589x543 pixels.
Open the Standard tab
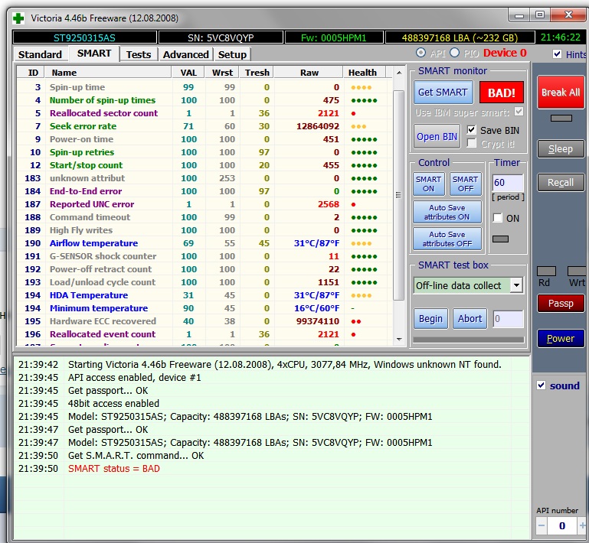click(x=40, y=55)
